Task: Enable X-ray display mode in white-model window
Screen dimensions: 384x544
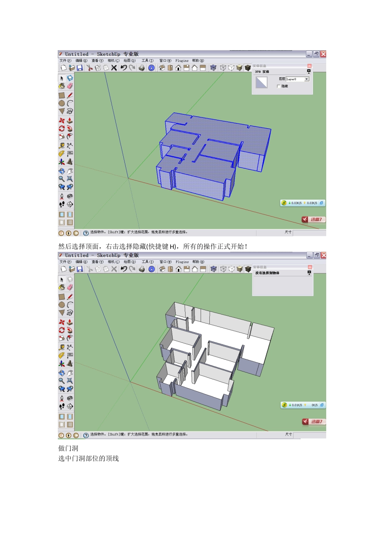Action: [x=214, y=269]
